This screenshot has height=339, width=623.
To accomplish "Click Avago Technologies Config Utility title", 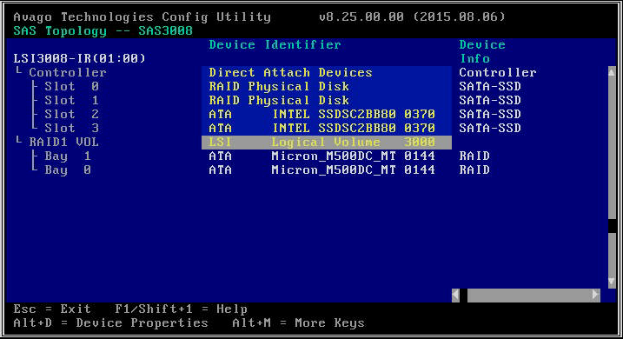I will tap(142, 17).
